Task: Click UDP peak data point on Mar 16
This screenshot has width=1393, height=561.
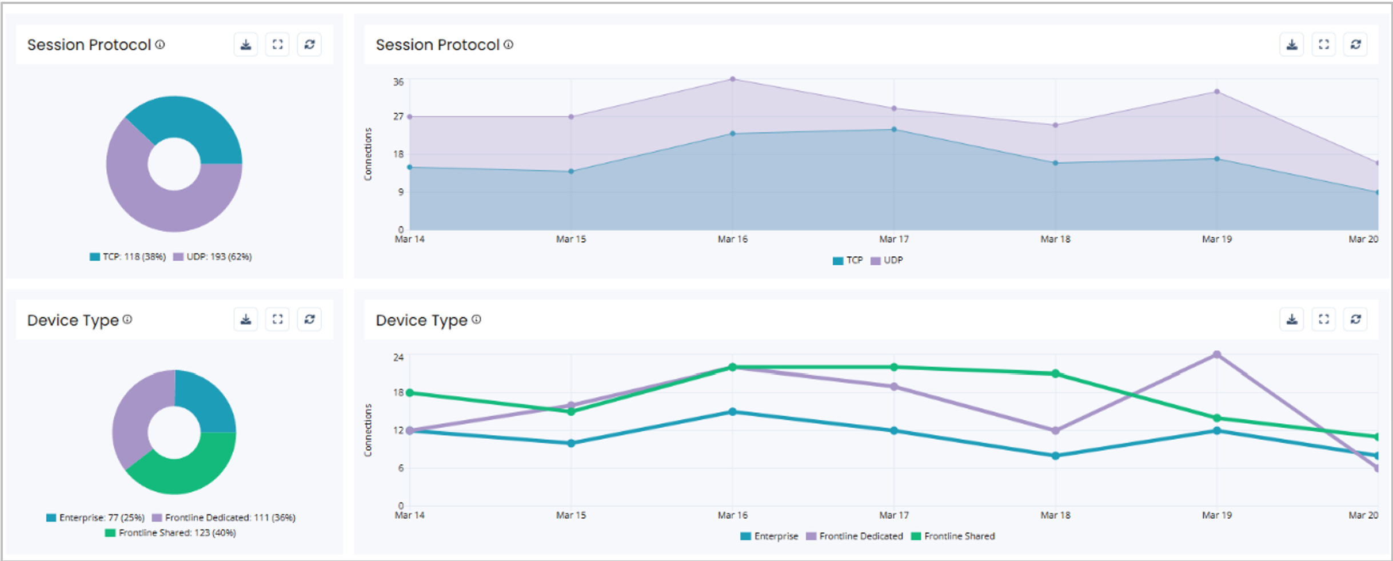Action: pyautogui.click(x=733, y=79)
